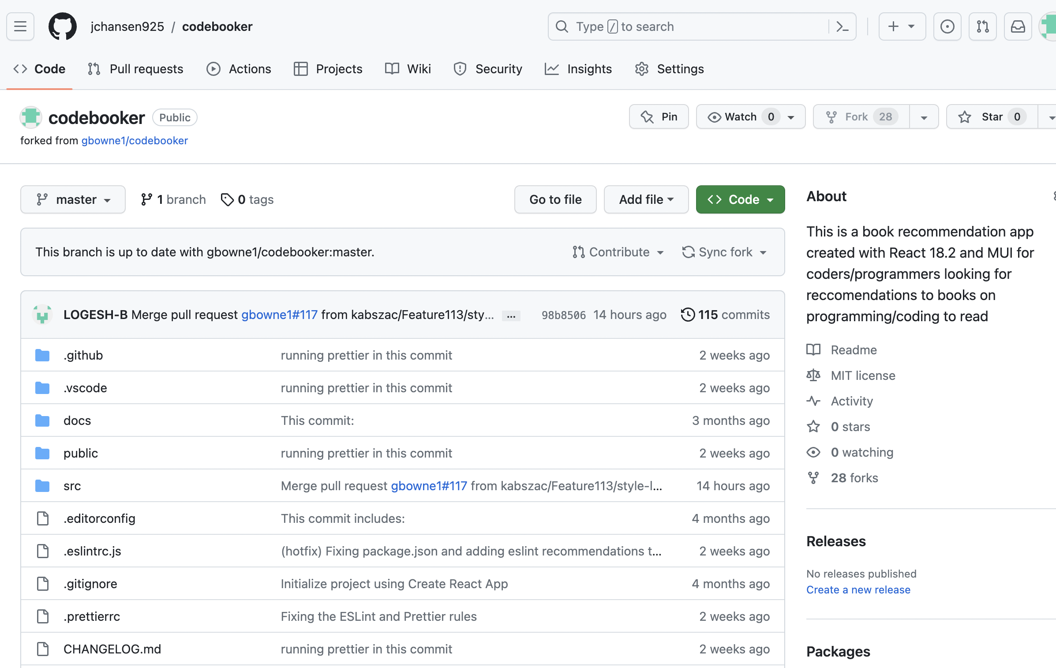Open the .gitignore file

90,584
